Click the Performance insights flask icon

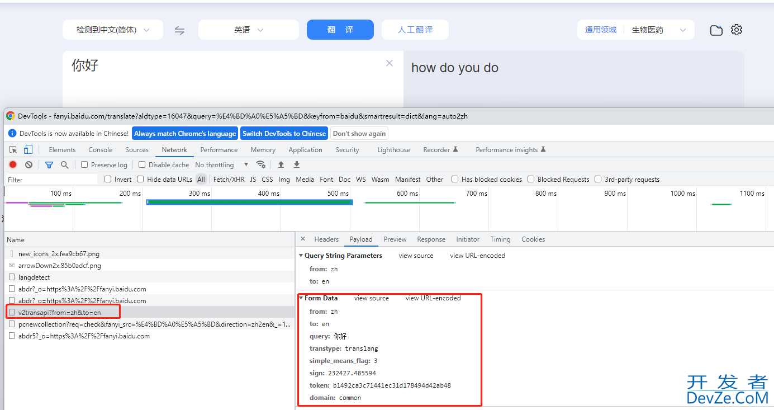[543, 149]
